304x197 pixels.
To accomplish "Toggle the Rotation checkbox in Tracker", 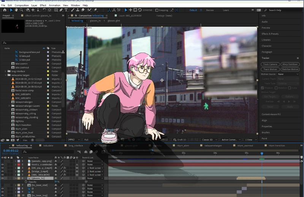I will [276, 88].
